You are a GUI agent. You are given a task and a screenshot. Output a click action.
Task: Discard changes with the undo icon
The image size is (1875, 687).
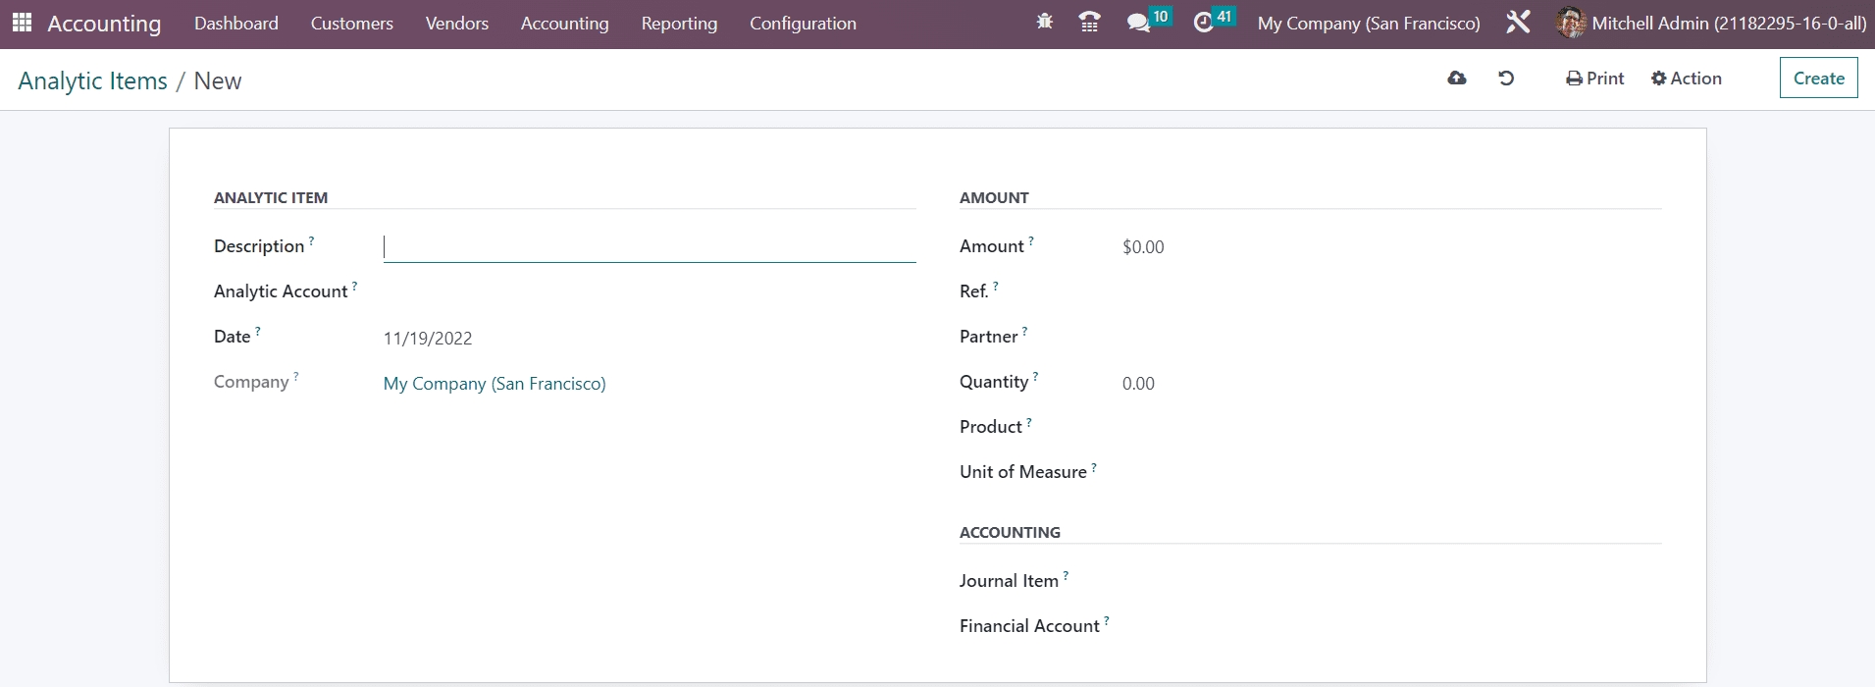click(x=1506, y=79)
